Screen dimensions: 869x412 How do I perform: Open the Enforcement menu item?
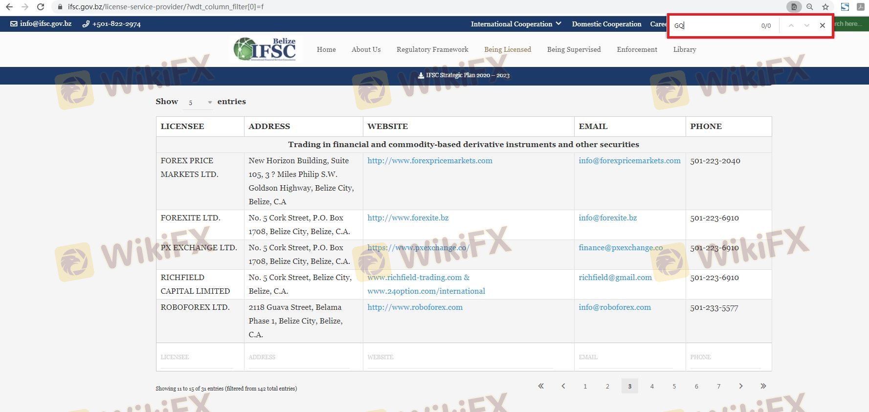tap(637, 49)
